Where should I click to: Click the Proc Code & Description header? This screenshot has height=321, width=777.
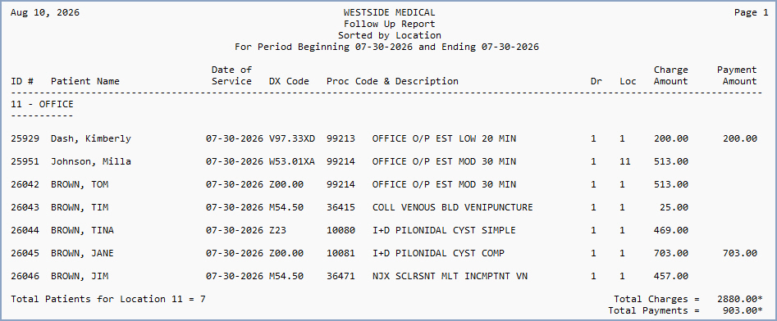tap(392, 81)
